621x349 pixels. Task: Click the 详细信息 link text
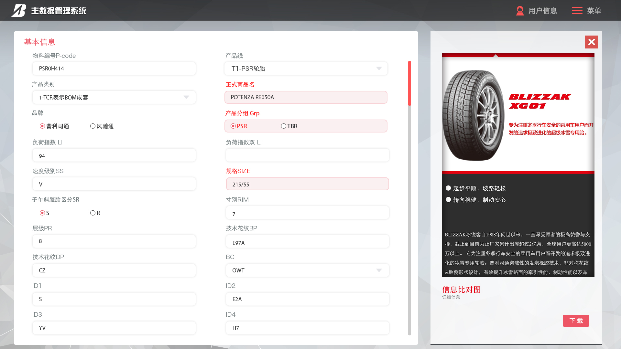[451, 297]
